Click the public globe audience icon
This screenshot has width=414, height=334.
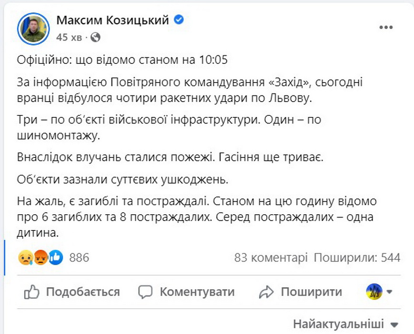coord(95,37)
